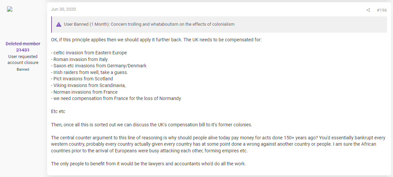393x177 pixels.
Task: Click the 'User Banned (1 Month)' notice text
Action: [149, 24]
